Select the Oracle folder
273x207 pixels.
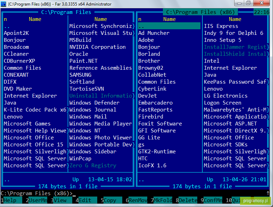tap(79, 54)
